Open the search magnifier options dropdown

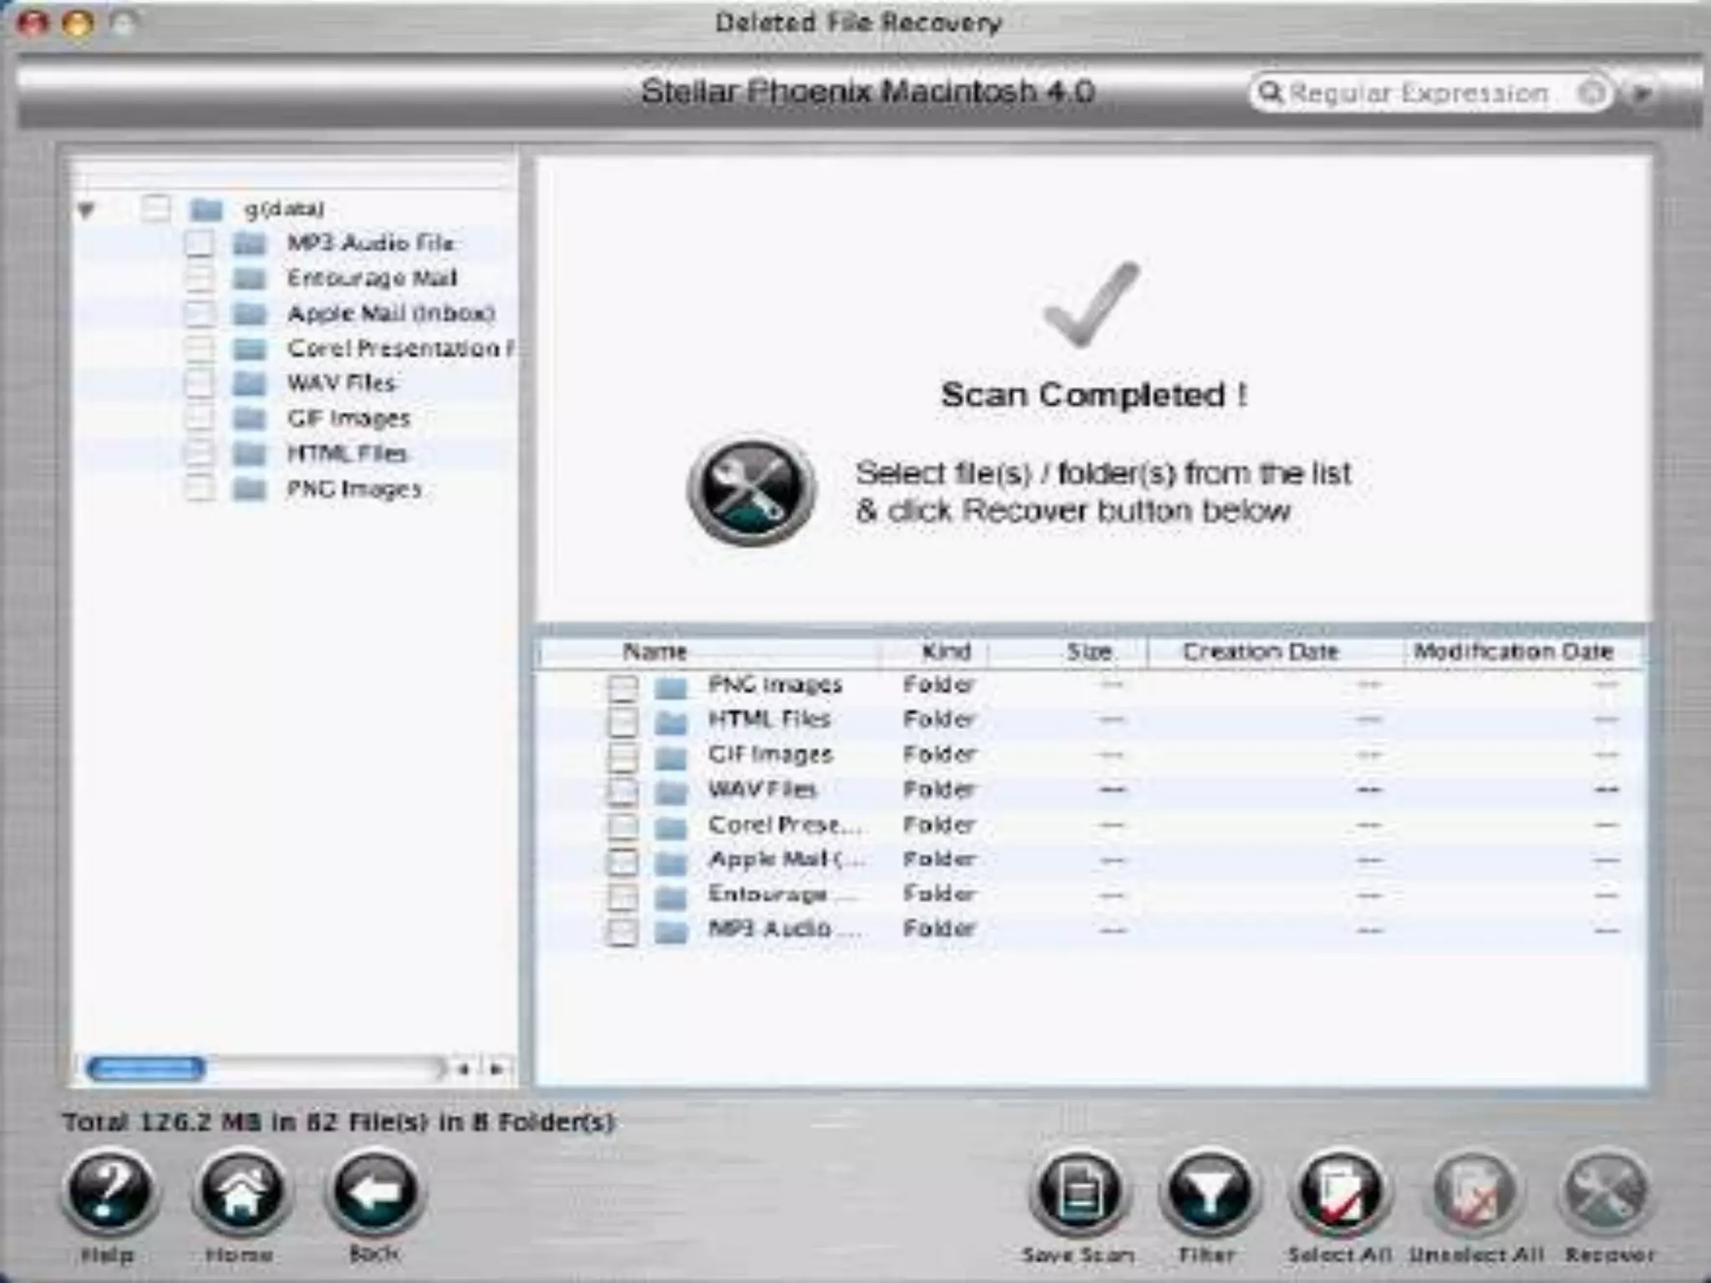(x=1271, y=93)
